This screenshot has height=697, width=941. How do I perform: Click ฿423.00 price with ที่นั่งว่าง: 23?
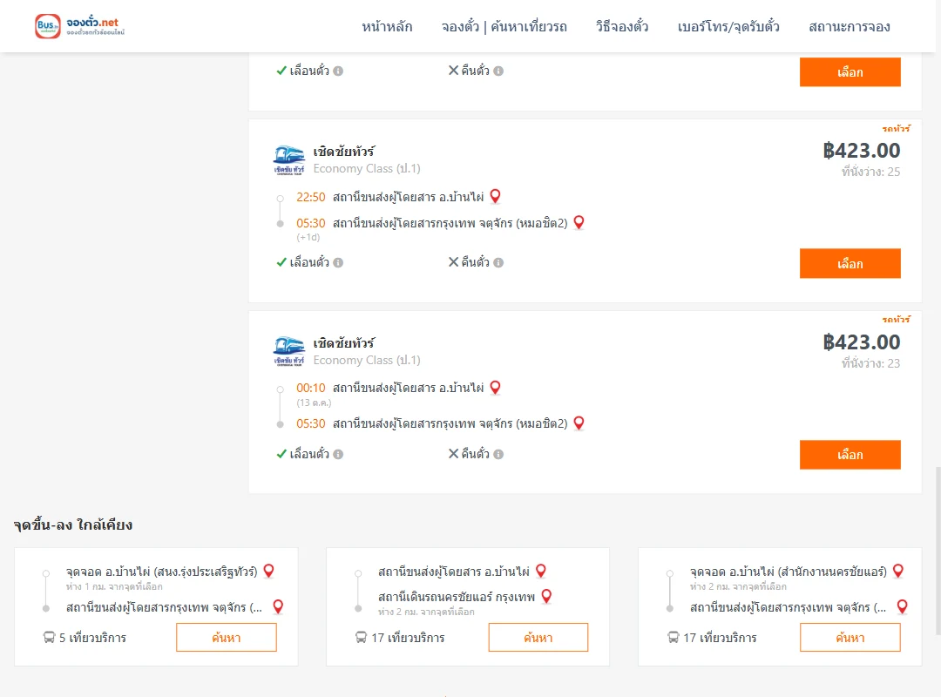[861, 342]
